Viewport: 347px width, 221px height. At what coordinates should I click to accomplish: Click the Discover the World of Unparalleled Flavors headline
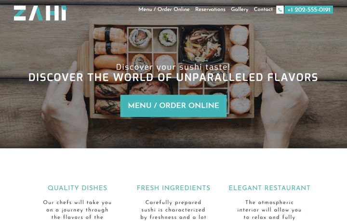[x=173, y=78]
